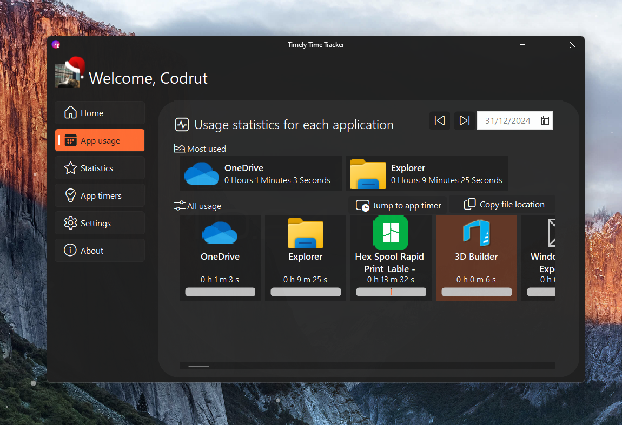Viewport: 622px width, 425px height.
Task: Go to App timers page
Action: (100, 195)
